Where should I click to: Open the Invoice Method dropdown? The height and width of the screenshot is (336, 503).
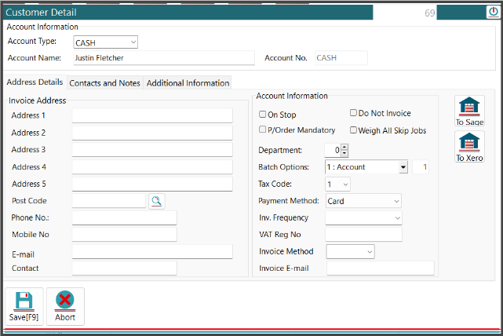tap(350, 251)
